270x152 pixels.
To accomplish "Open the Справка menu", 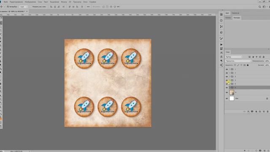I will click(93, 2).
